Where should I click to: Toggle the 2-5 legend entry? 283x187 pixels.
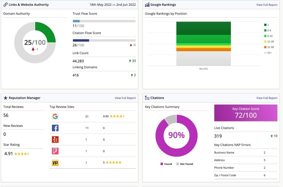(268, 30)
